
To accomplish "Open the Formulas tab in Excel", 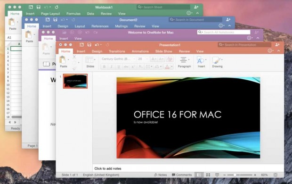I will (x=73, y=14).
